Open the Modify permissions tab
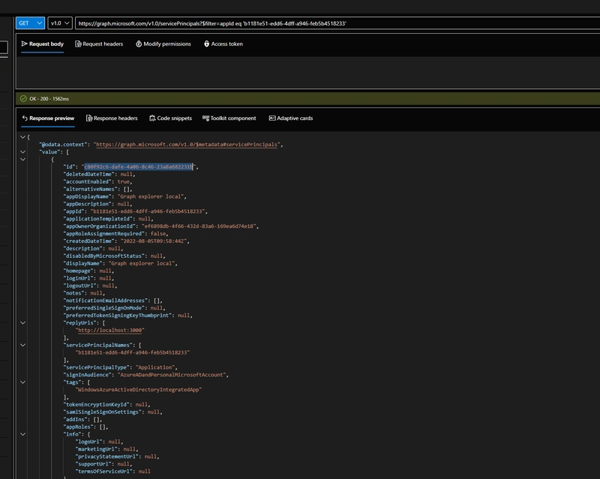Image resolution: width=600 pixels, height=479 pixels. [163, 44]
